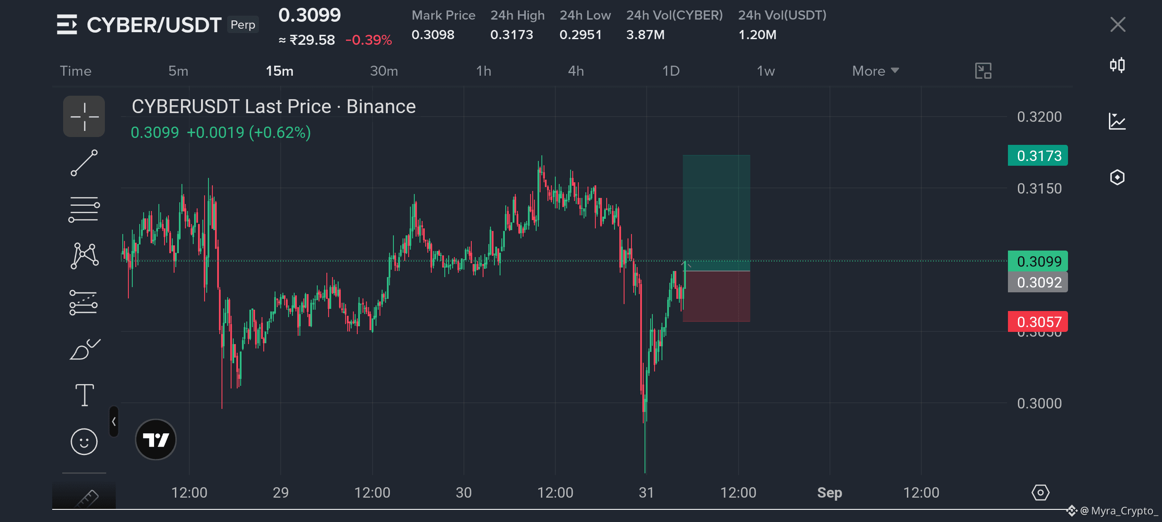Click the 24h Vol(USDT) value 1.20M

point(757,35)
